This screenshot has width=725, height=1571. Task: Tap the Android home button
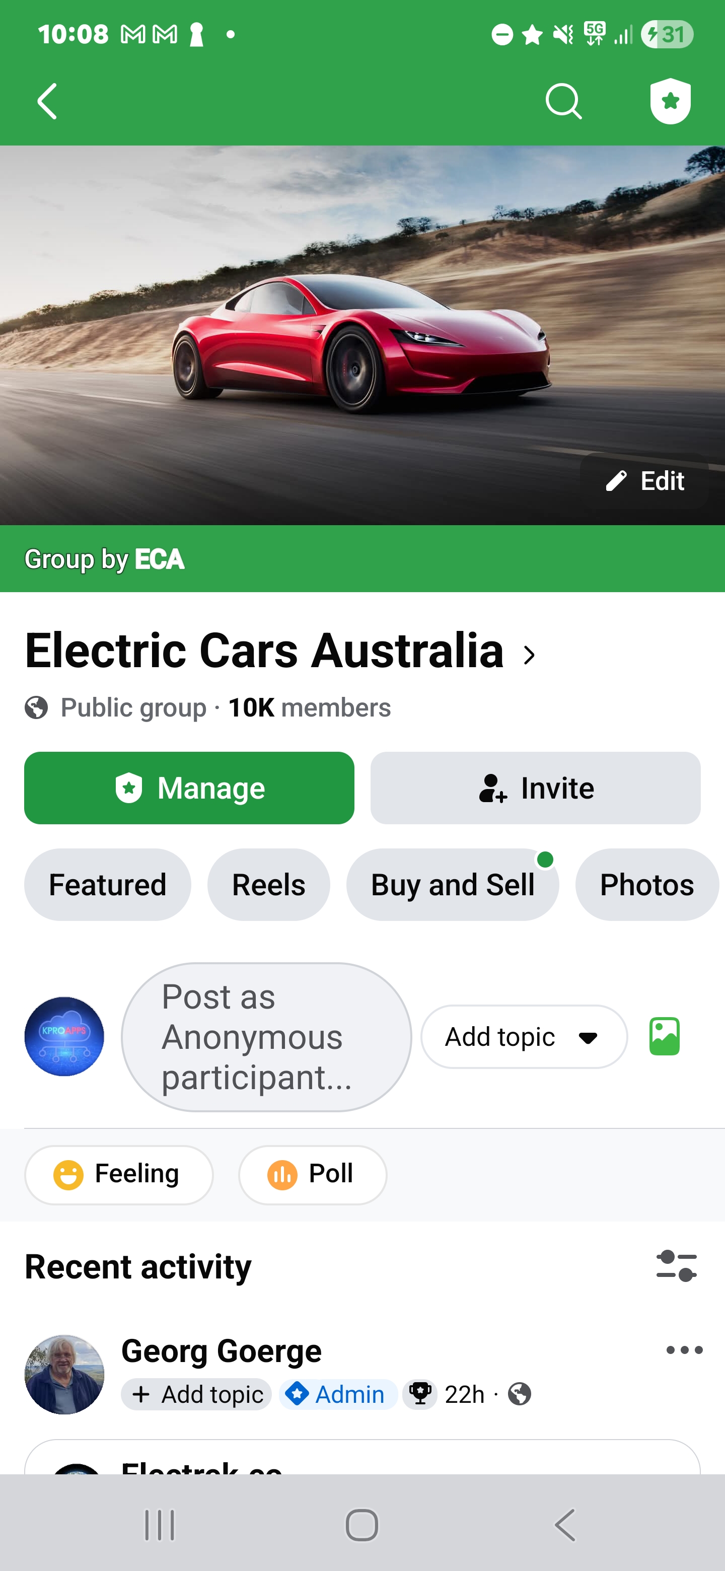[362, 1525]
